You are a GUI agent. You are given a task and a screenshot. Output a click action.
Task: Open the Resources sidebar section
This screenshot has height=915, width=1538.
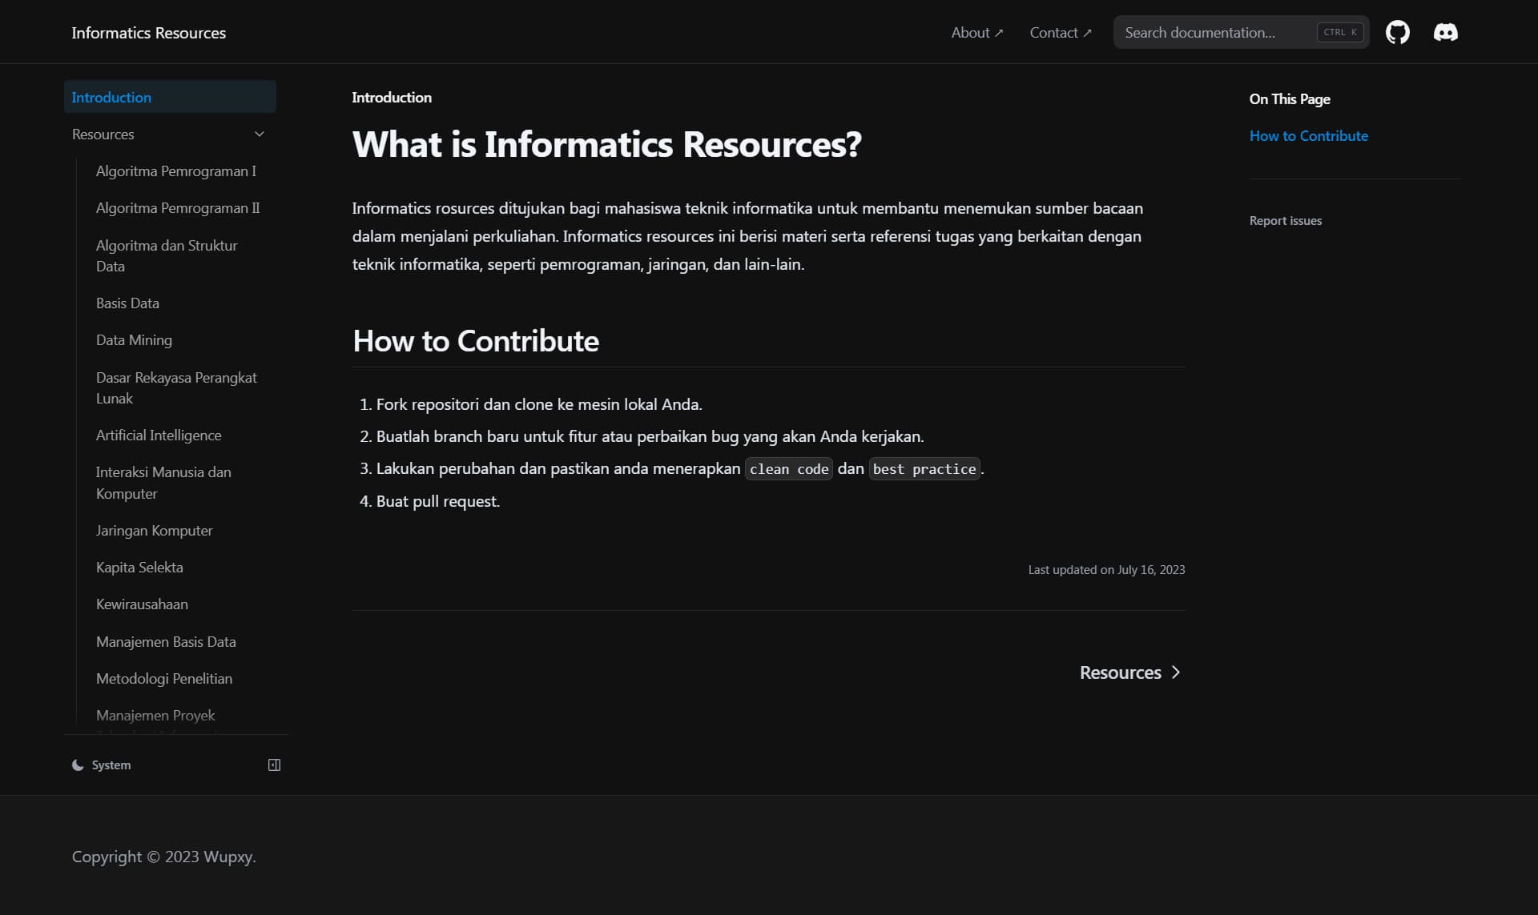pyautogui.click(x=103, y=134)
